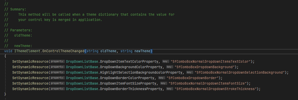The width and height of the screenshot is (298, 100).
Task: Place cursor on the void keyword
Action: click(8, 51)
